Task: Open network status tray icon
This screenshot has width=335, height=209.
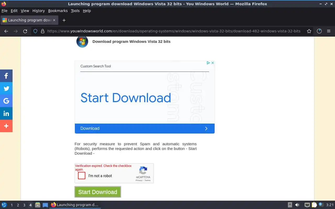Action: (307, 205)
